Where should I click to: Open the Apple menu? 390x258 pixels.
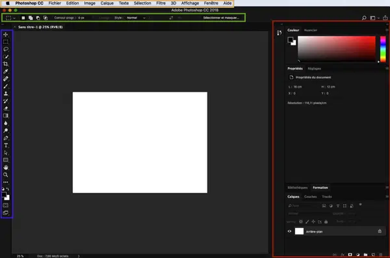click(8, 3)
